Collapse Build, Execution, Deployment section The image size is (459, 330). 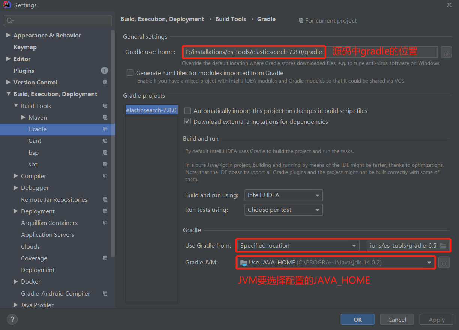(x=8, y=94)
